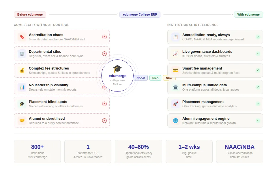Open the 1–2 wks go-live stat card
The width and height of the screenshot is (277, 176).
pyautogui.click(x=189, y=151)
